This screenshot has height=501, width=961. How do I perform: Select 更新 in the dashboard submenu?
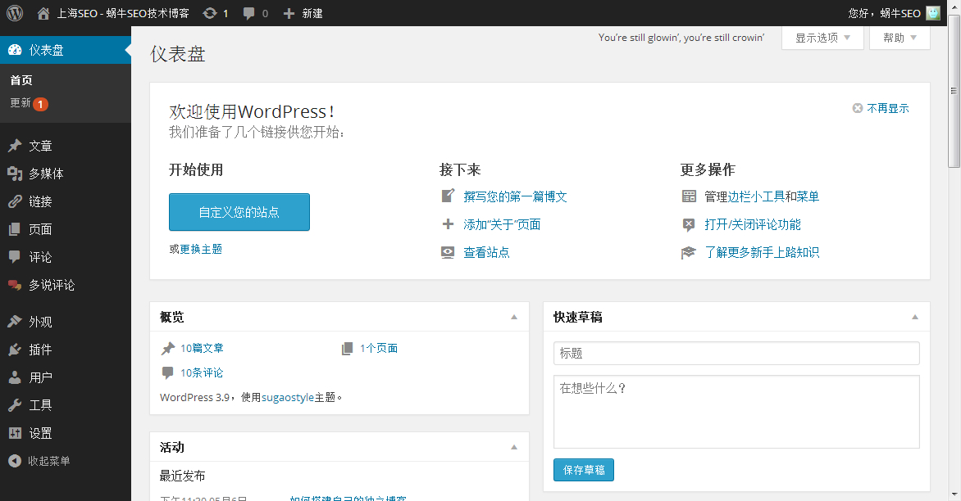(21, 103)
